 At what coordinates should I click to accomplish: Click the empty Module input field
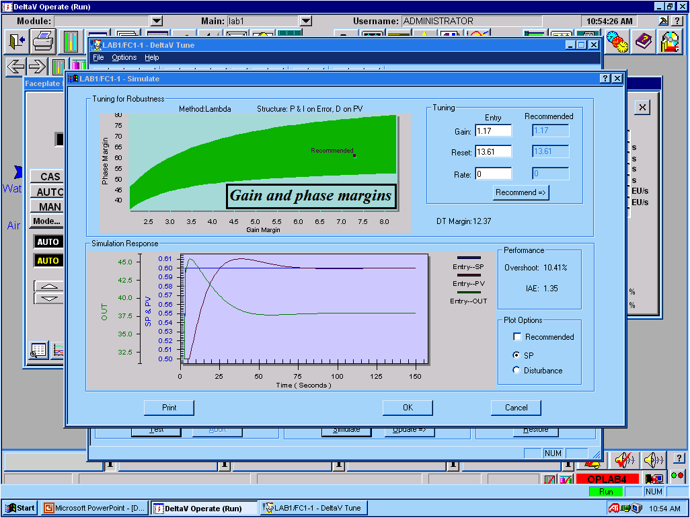[102, 21]
